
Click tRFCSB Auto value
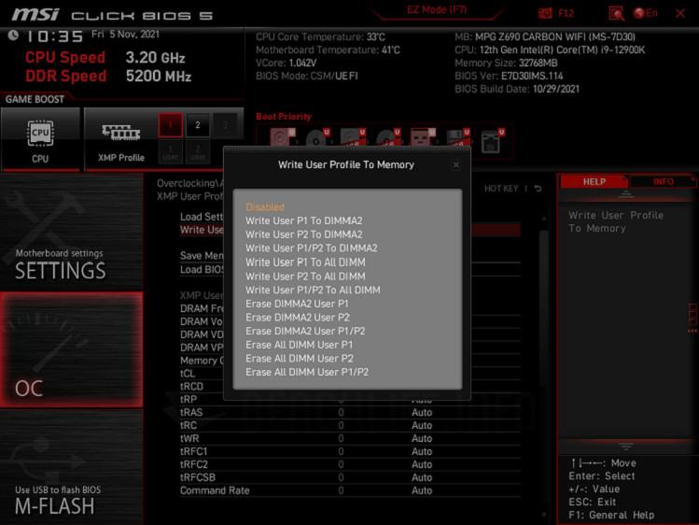click(x=422, y=477)
